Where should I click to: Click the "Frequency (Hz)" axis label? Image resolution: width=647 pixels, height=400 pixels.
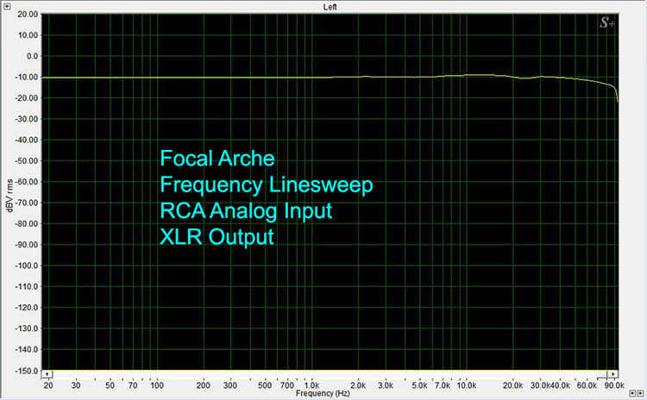point(323,393)
